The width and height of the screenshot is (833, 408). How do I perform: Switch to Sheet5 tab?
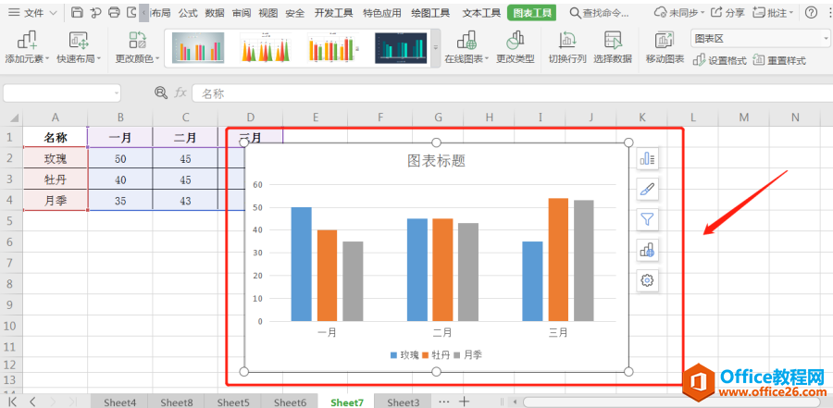[x=232, y=402]
